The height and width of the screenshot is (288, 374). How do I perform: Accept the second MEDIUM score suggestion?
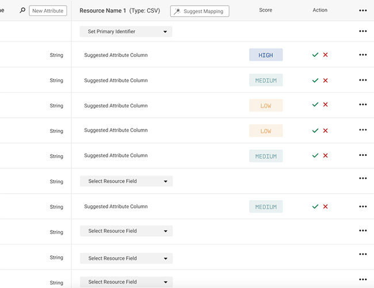click(315, 156)
